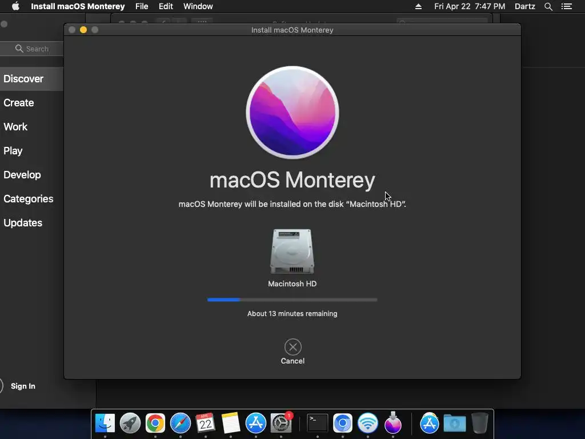Image resolution: width=585 pixels, height=439 pixels.
Task: Open Launchpad rocket icon in Dock
Action: [130, 423]
